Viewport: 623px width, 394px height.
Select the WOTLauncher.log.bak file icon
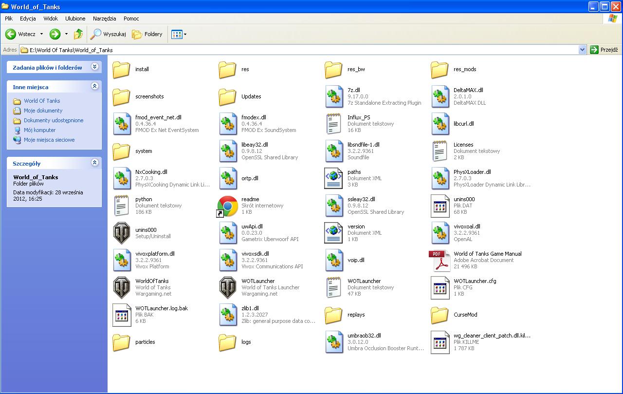click(x=121, y=315)
